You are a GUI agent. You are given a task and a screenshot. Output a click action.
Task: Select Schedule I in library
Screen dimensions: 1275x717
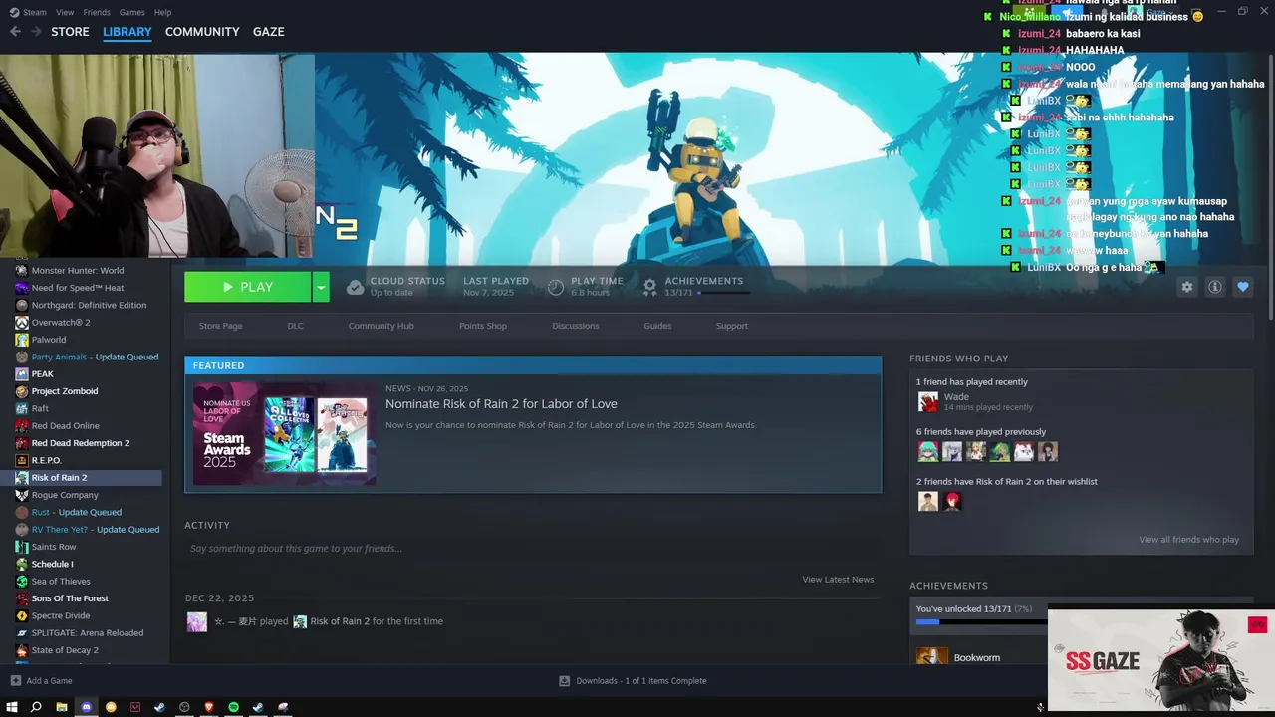click(x=52, y=564)
